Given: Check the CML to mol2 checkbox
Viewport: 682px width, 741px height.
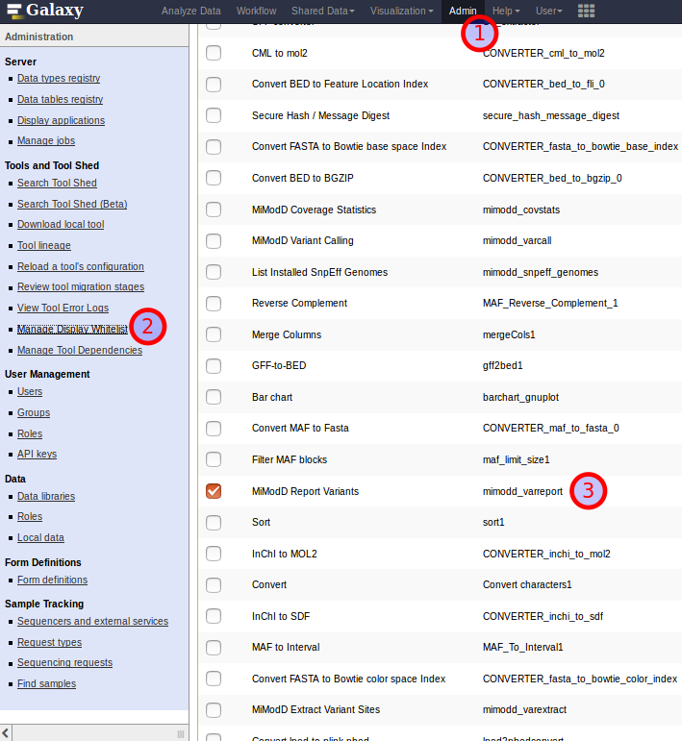Looking at the screenshot, I should point(214,53).
